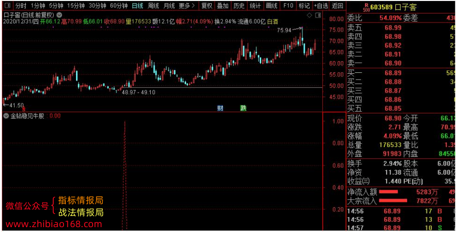456x232 pixels.
Task: Click the blue 财 marker on chart
Action: (x=220, y=108)
